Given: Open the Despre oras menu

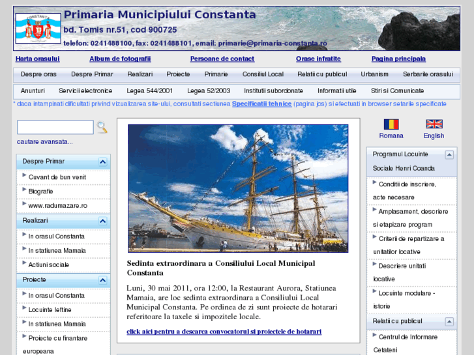Looking at the screenshot, I should click(x=38, y=74).
